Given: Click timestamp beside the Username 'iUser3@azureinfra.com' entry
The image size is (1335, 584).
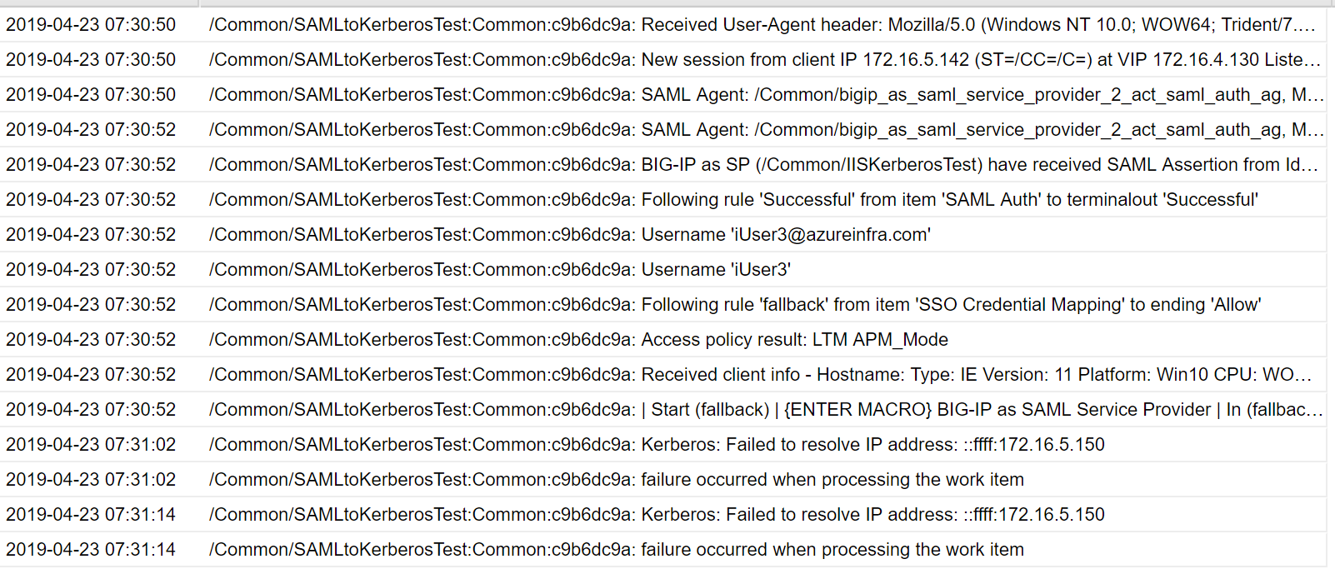Looking at the screenshot, I should pyautogui.click(x=91, y=235).
